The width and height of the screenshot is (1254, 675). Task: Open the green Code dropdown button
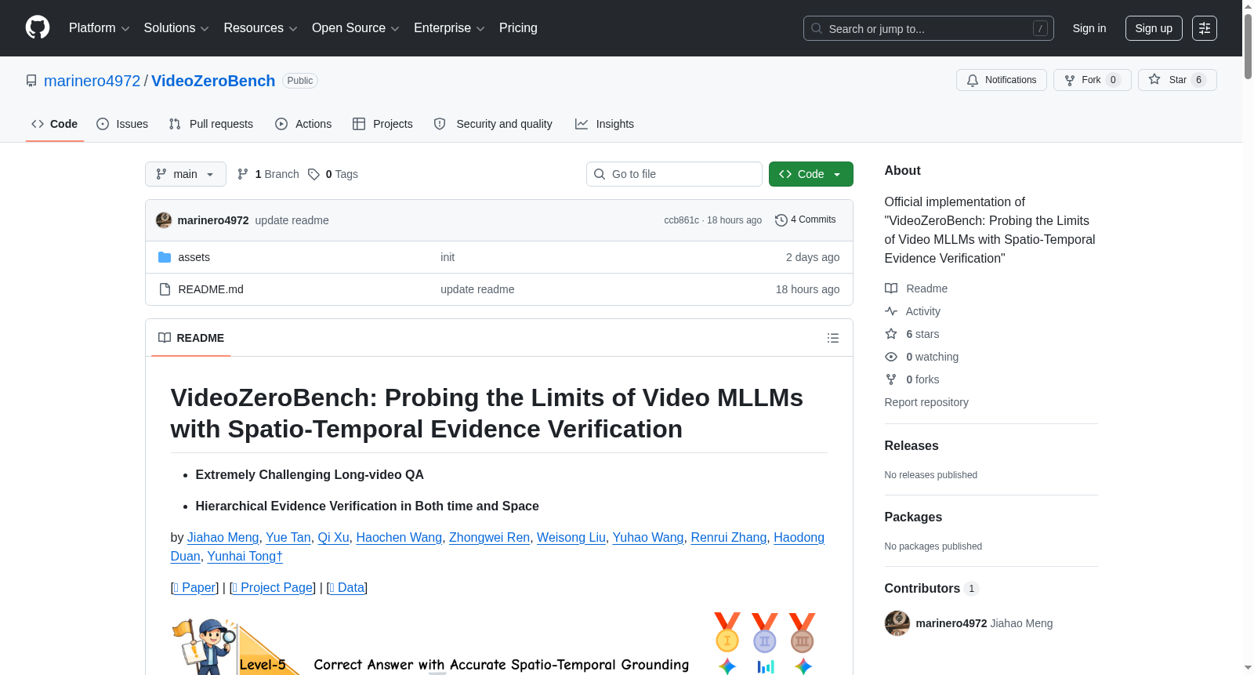pos(811,174)
